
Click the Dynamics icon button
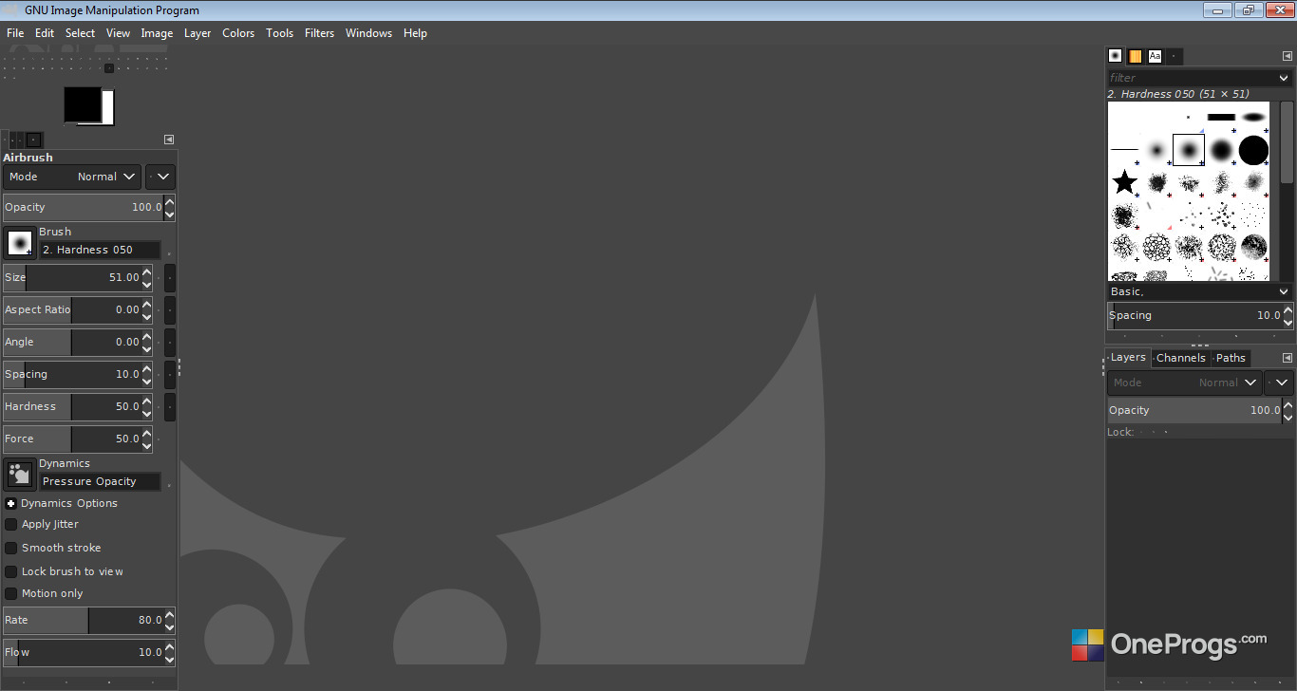coord(19,475)
